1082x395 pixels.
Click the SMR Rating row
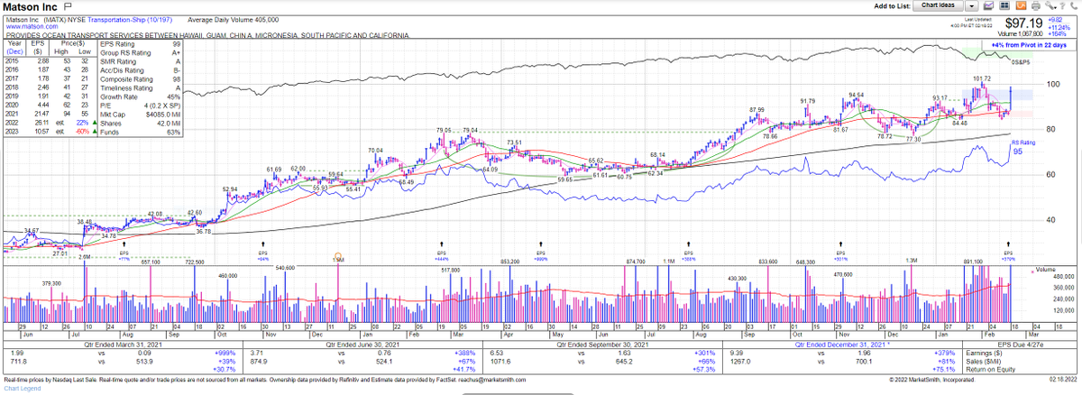140,61
